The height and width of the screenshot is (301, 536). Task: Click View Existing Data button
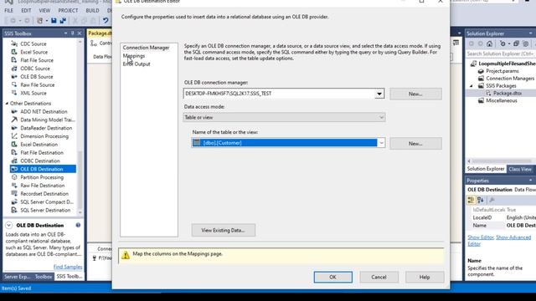(224, 231)
